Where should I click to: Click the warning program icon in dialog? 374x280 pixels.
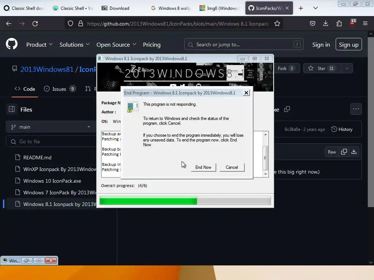coord(133,107)
